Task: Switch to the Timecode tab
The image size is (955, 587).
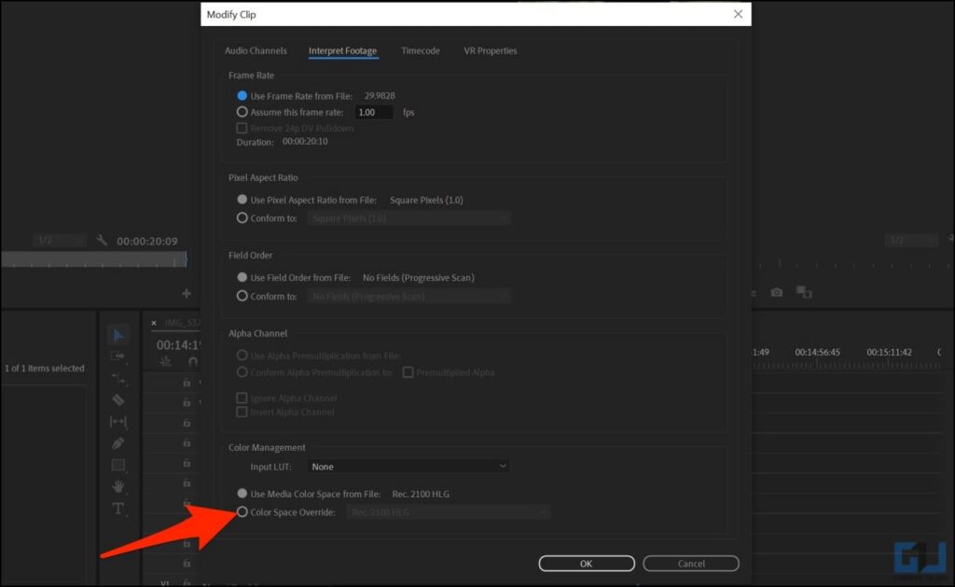Action: 420,51
